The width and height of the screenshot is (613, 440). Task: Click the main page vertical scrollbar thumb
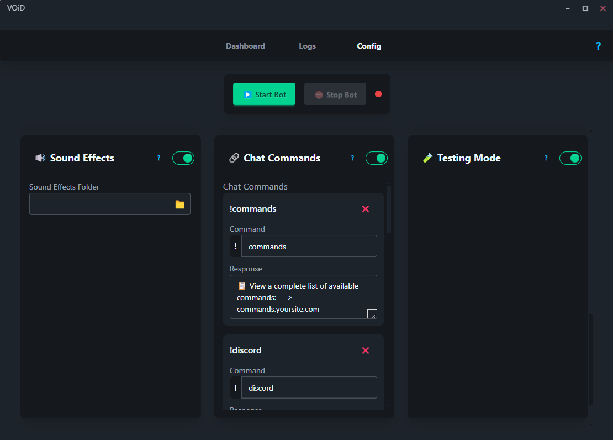click(x=591, y=359)
